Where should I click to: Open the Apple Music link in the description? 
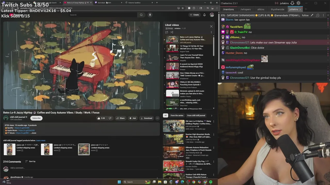27,131
